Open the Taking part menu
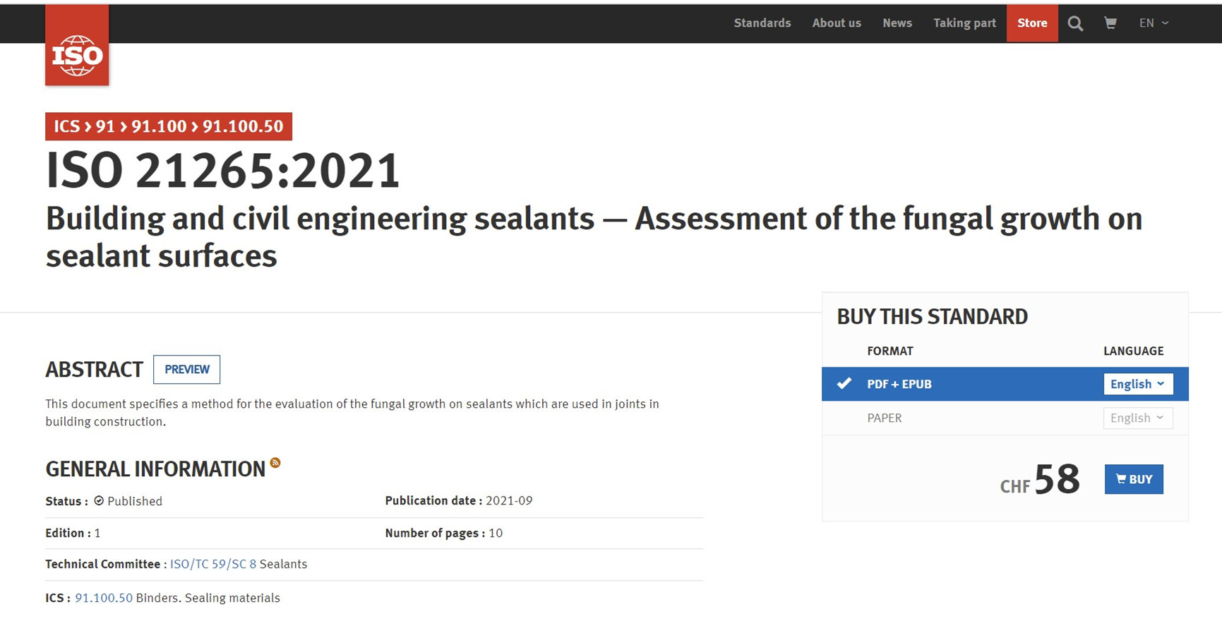Image resolution: width=1222 pixels, height=635 pixels. tap(964, 23)
